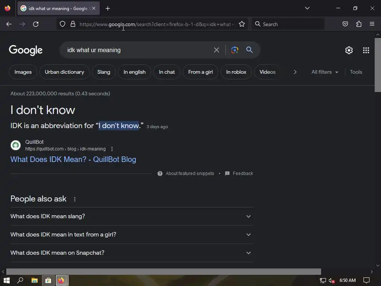This screenshot has height=286, width=381.
Task: Focus the Firefox URL address bar
Action: click(x=157, y=24)
